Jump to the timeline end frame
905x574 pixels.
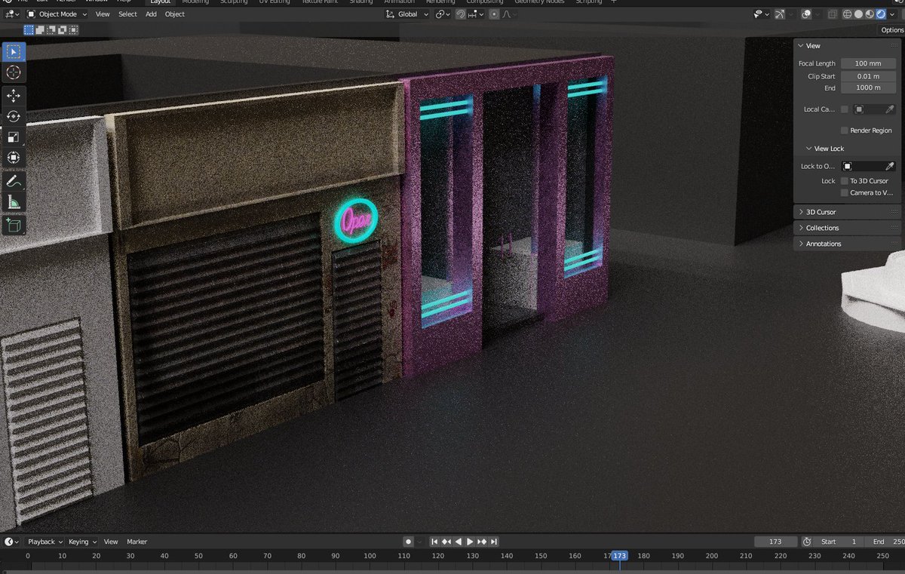point(494,542)
